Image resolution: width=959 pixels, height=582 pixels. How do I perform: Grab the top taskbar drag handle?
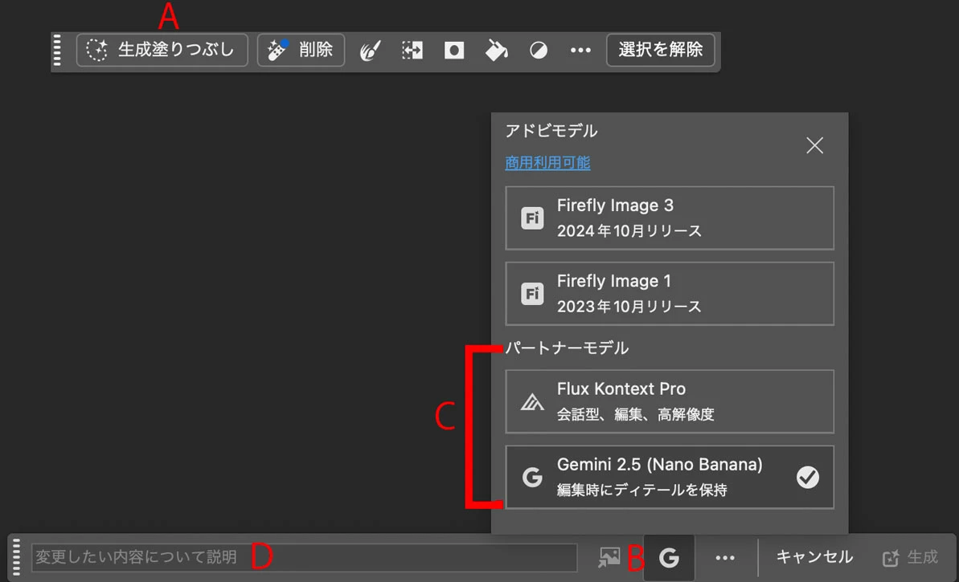[x=58, y=50]
